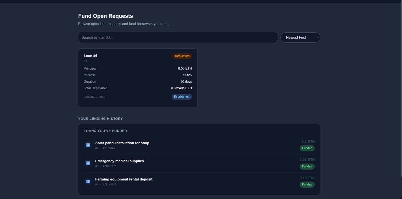The height and width of the screenshot is (199, 402).
Task: Click the dropdown chevron beside Newest First
Action: pyautogui.click(x=318, y=38)
